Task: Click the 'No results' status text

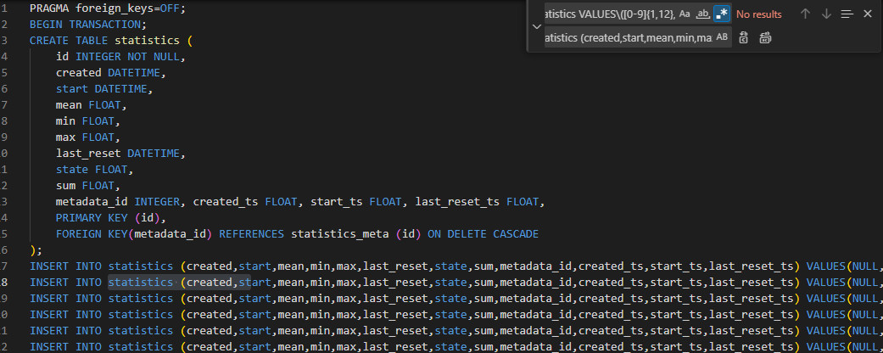Action: (x=758, y=14)
